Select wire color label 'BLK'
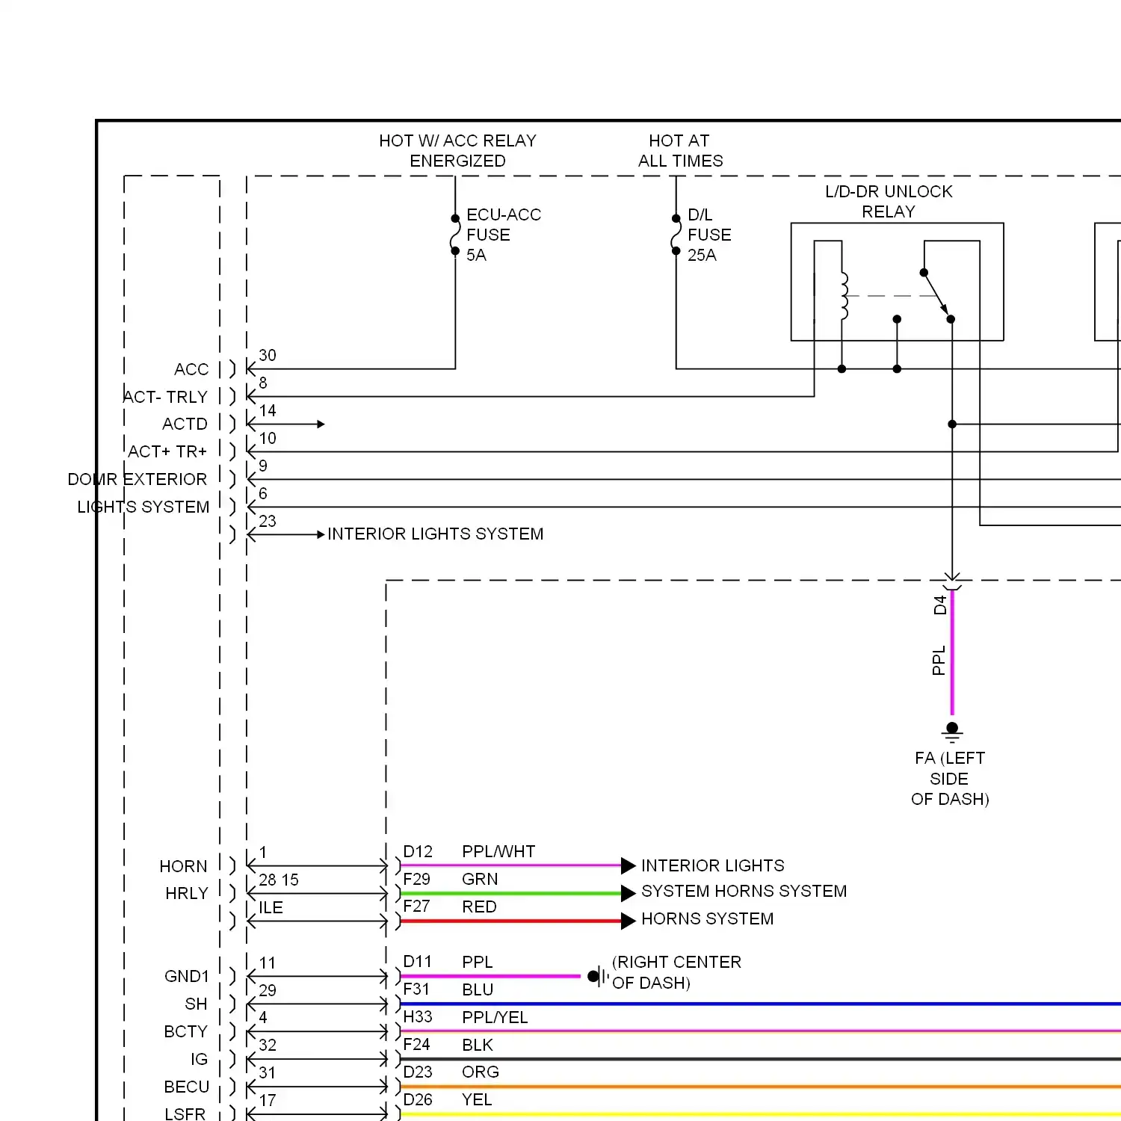The height and width of the screenshot is (1121, 1121). click(478, 1045)
